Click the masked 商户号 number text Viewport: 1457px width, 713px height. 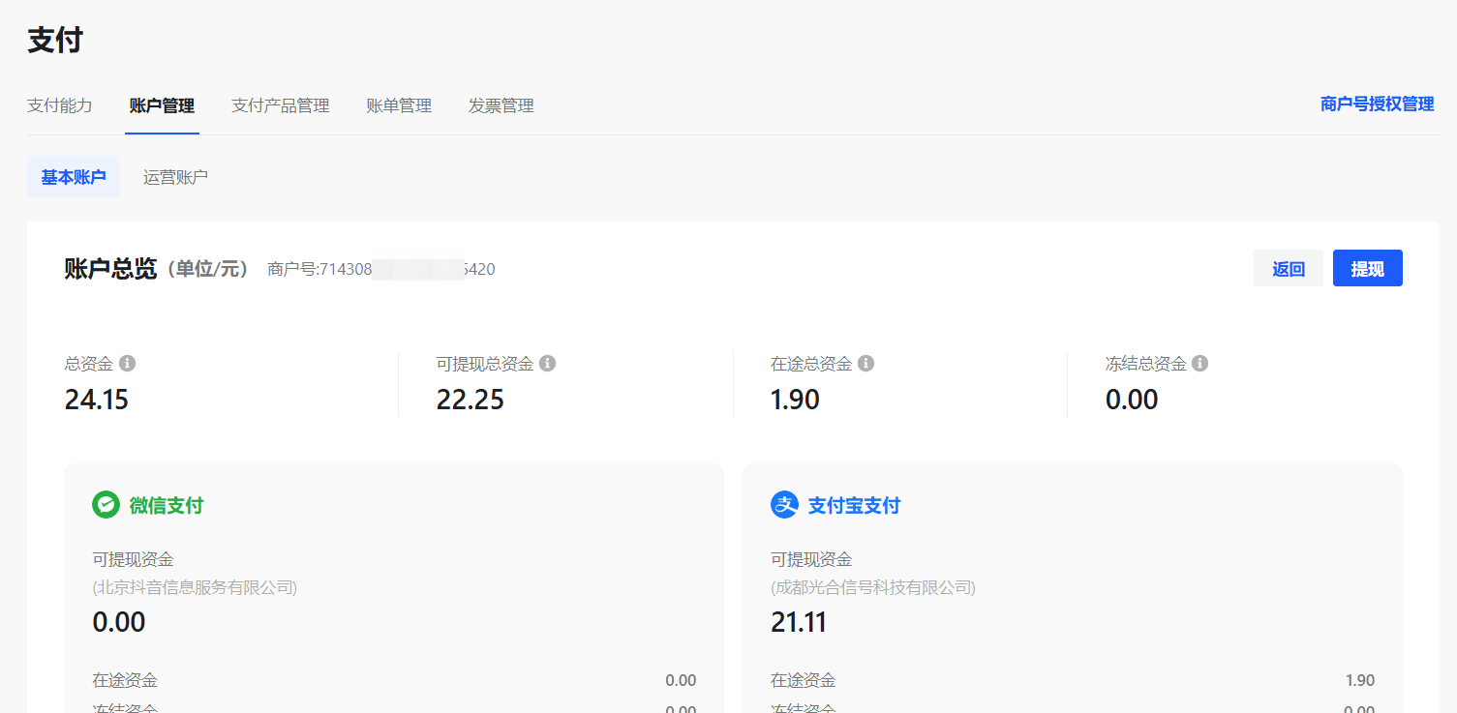pyautogui.click(x=381, y=269)
